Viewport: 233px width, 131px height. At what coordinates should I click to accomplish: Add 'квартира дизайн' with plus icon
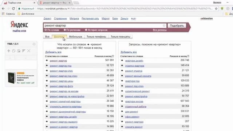122,60
